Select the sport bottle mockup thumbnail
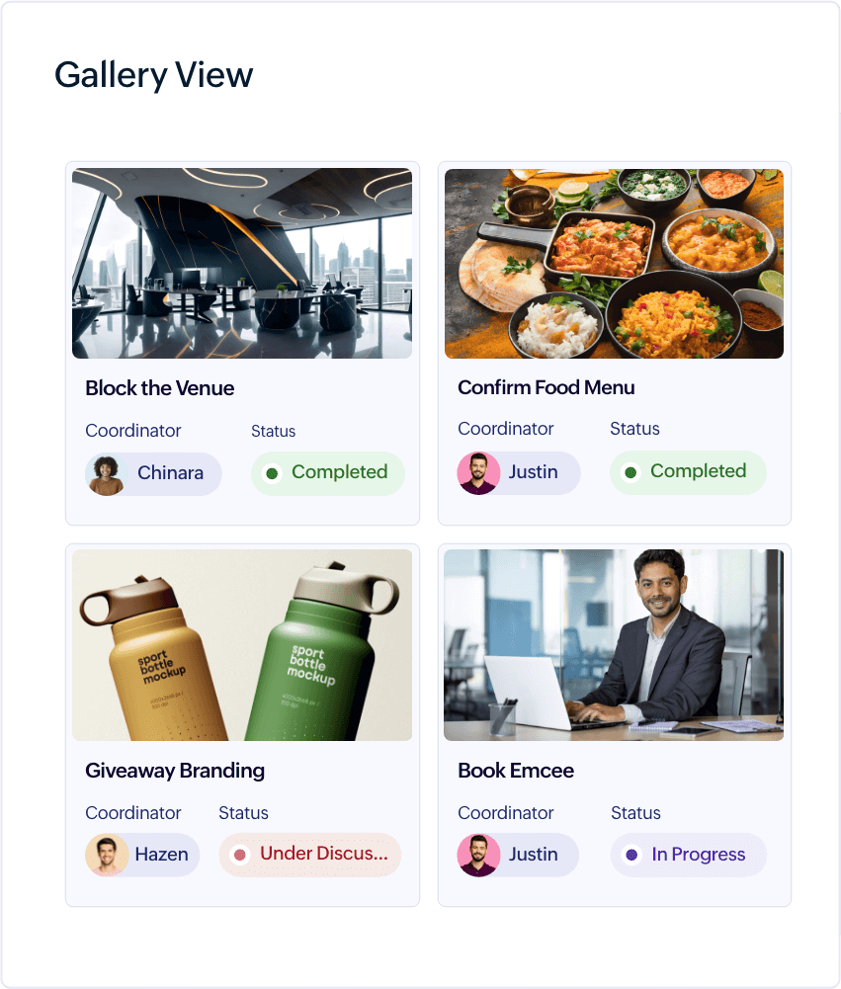 point(242,645)
